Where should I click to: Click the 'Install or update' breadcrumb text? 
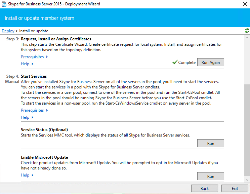click(x=34, y=31)
